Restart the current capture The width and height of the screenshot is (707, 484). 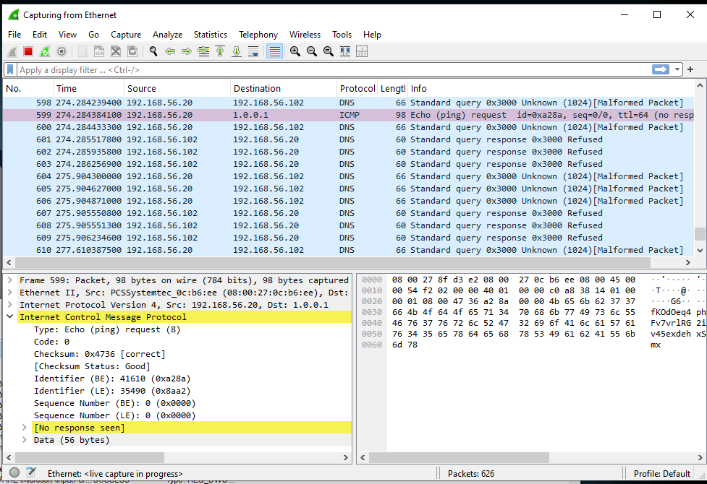click(x=45, y=51)
